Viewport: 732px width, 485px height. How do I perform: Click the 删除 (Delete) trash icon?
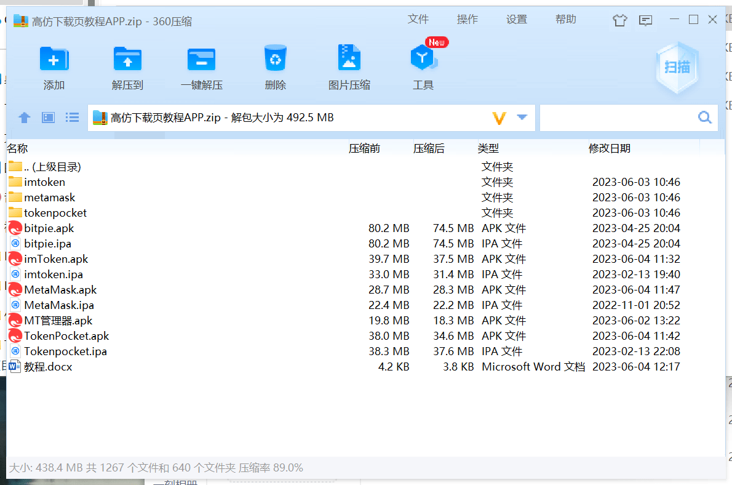coord(275,59)
